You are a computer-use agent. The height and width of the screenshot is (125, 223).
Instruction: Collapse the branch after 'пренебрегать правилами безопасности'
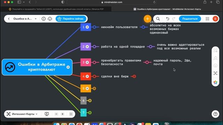147,62
